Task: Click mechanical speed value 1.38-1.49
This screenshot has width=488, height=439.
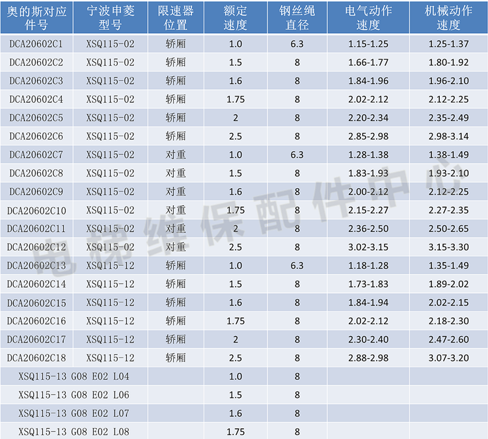Action: 448,154
